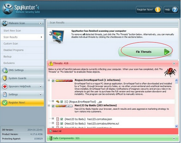Toggle the Malware Scan menu arrow
Viewport: 181px width, 143px height.
[41, 23]
